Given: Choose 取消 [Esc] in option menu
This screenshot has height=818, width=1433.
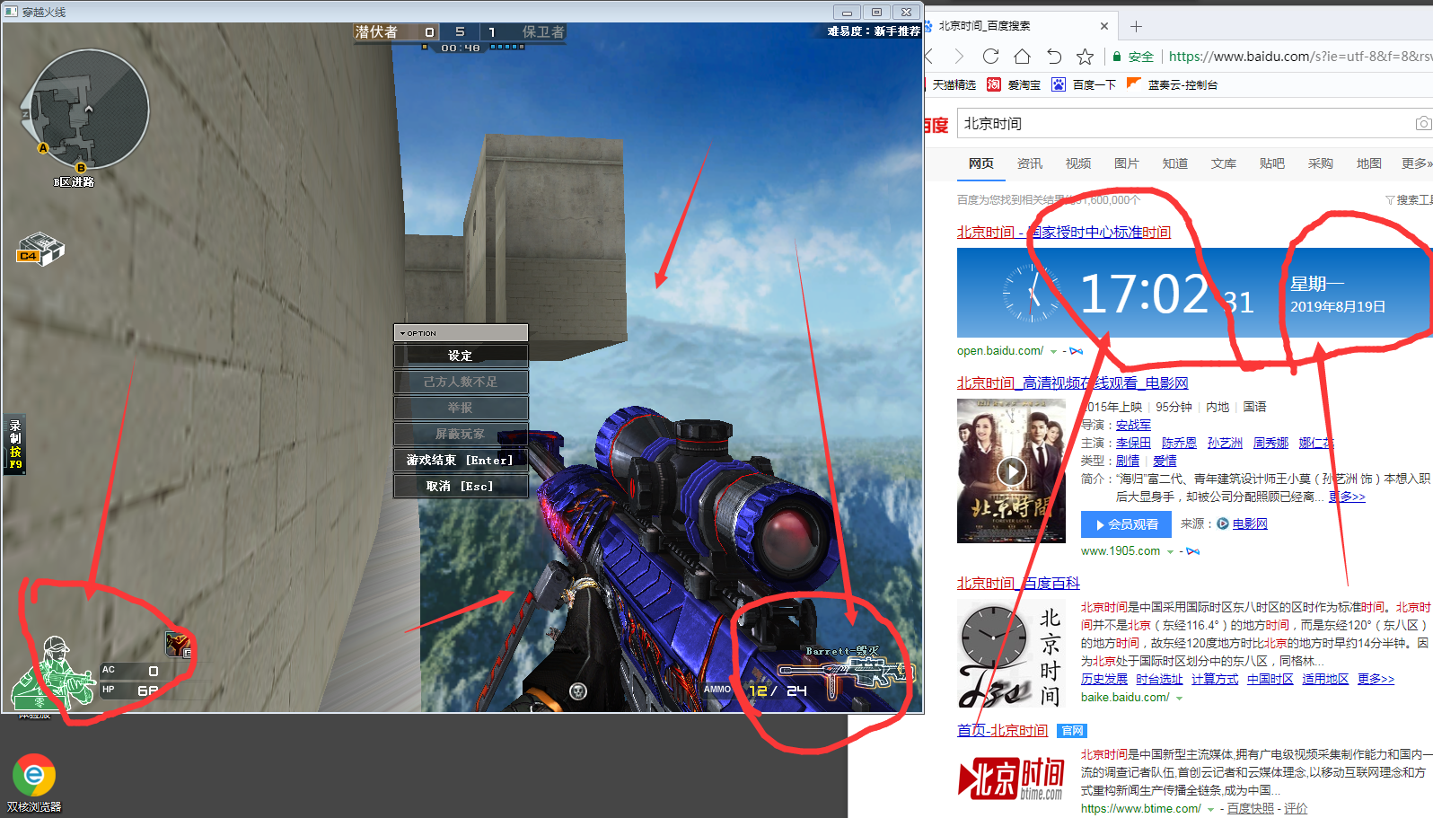Looking at the screenshot, I should [461, 486].
